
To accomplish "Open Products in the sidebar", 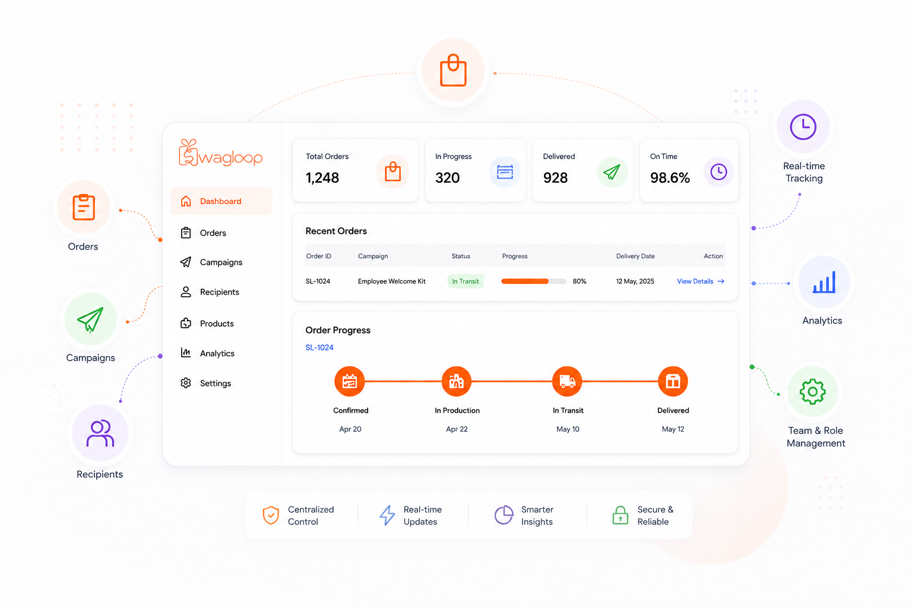I will coord(221,324).
